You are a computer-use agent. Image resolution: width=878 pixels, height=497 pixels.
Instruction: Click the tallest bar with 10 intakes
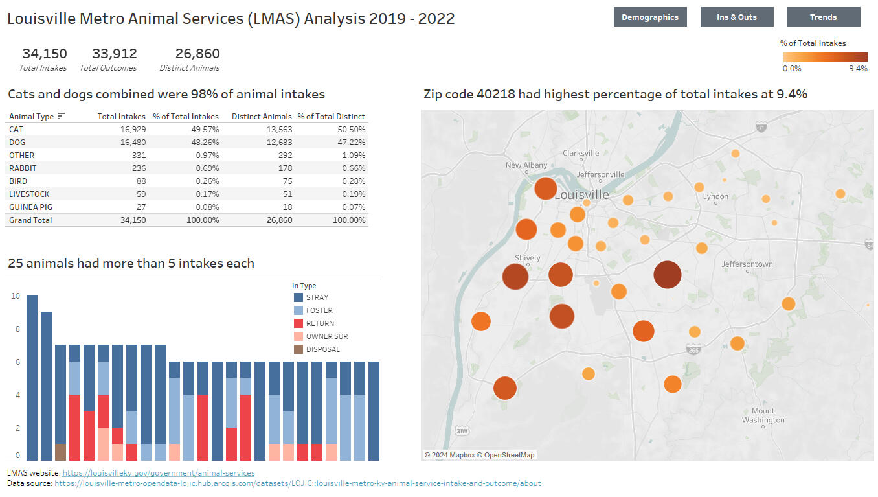(x=32, y=378)
